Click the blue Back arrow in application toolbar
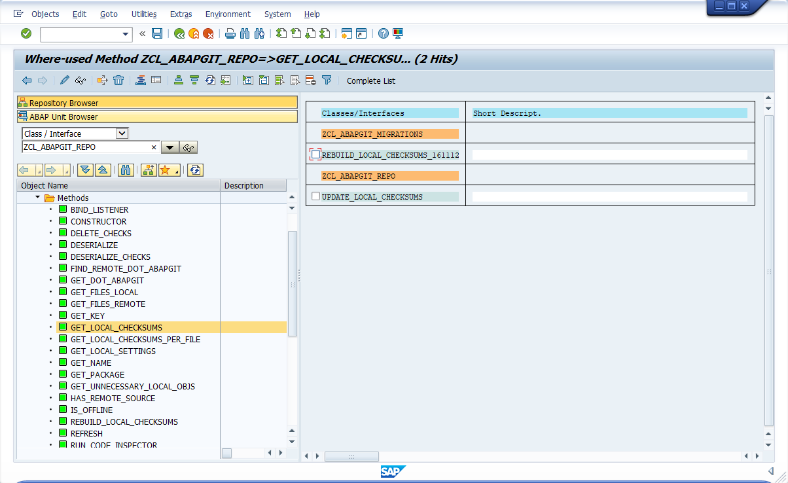Viewport: 788px width, 483px height. coord(27,80)
